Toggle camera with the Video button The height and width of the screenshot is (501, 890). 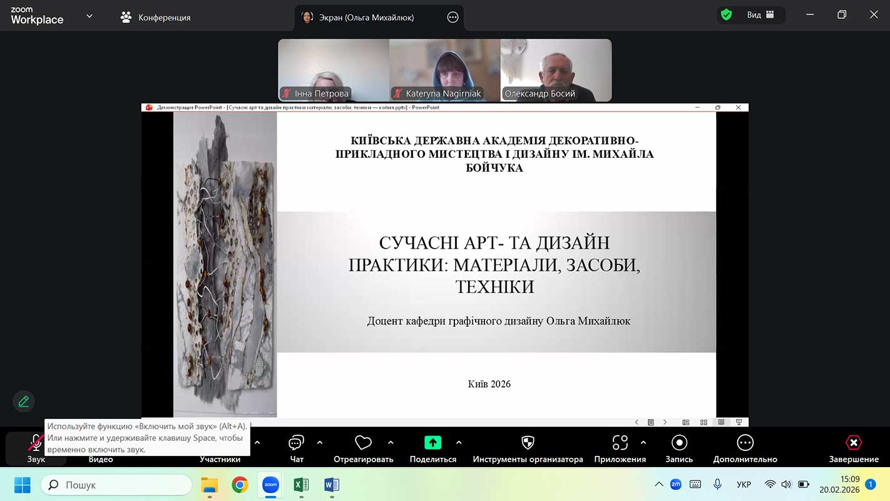click(x=100, y=458)
